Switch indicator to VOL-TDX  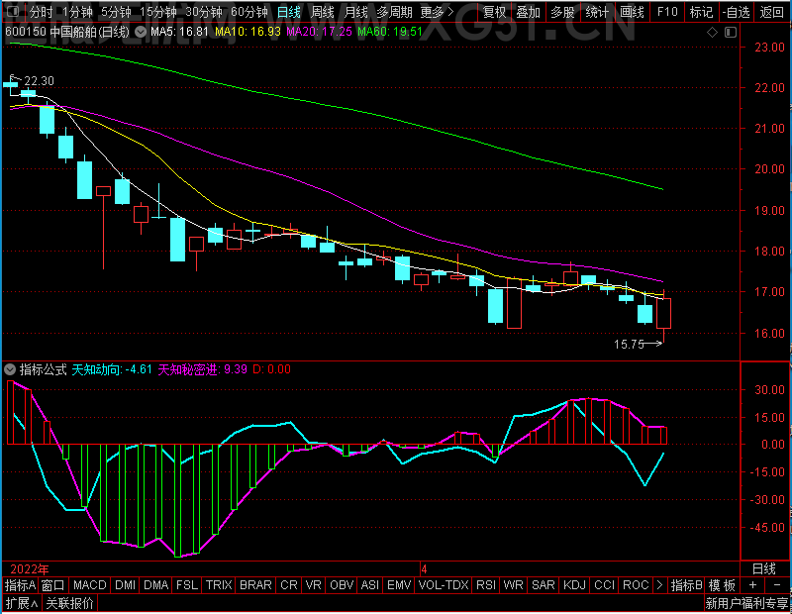444,585
